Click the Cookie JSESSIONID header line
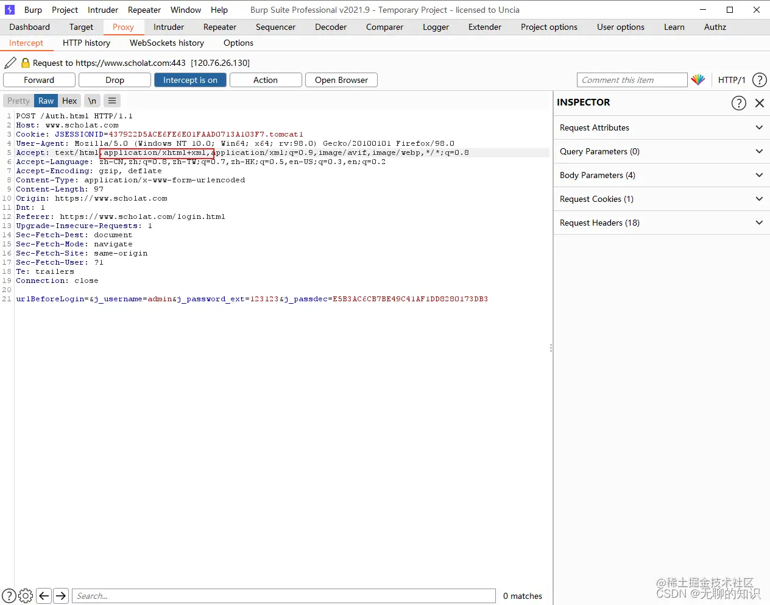The height and width of the screenshot is (605, 770). pyautogui.click(x=160, y=134)
